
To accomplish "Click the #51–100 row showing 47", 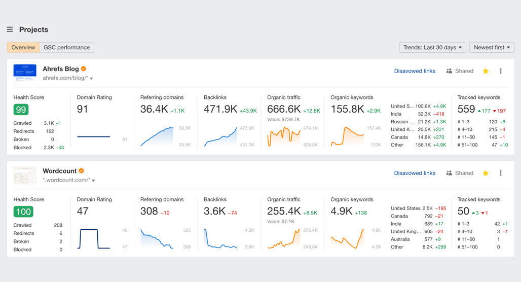I will click(x=483, y=145).
